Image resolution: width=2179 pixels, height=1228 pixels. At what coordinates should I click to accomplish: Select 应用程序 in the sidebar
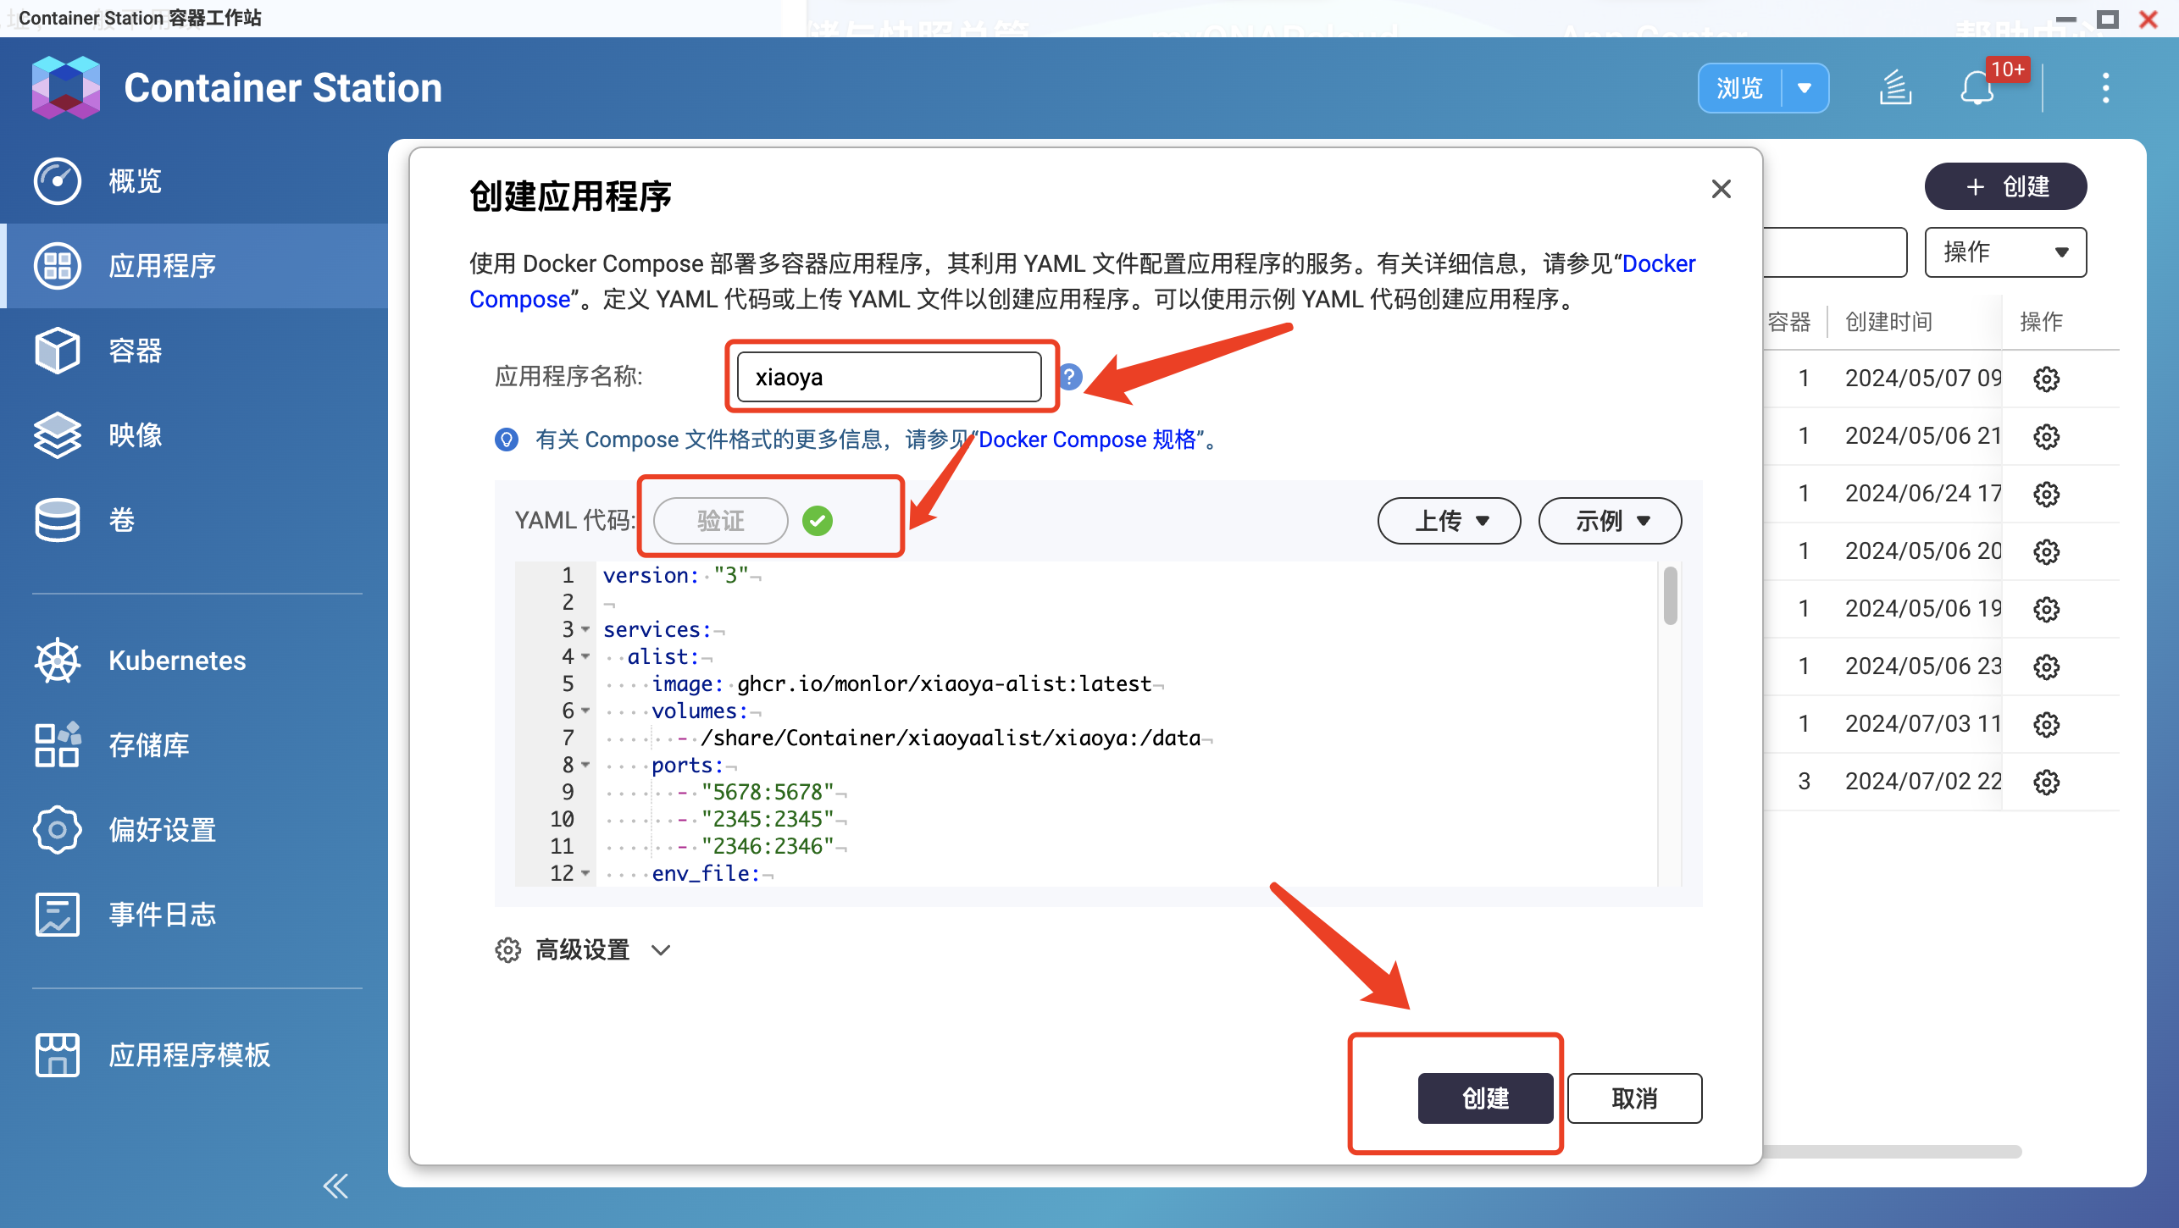(x=194, y=265)
